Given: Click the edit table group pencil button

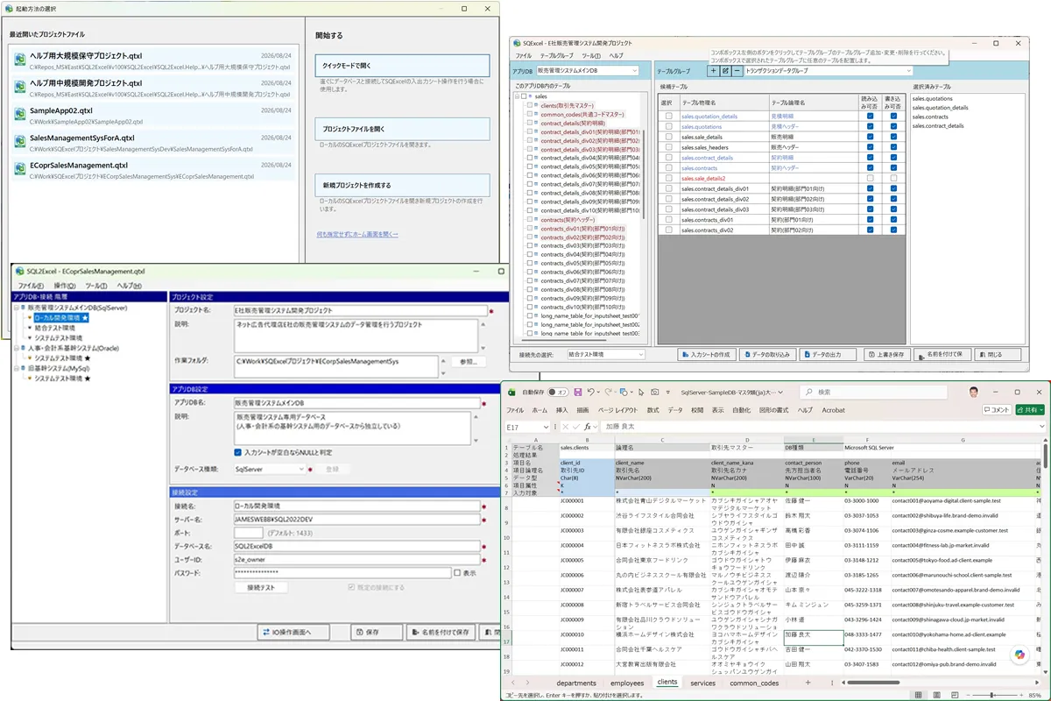Looking at the screenshot, I should [x=725, y=71].
